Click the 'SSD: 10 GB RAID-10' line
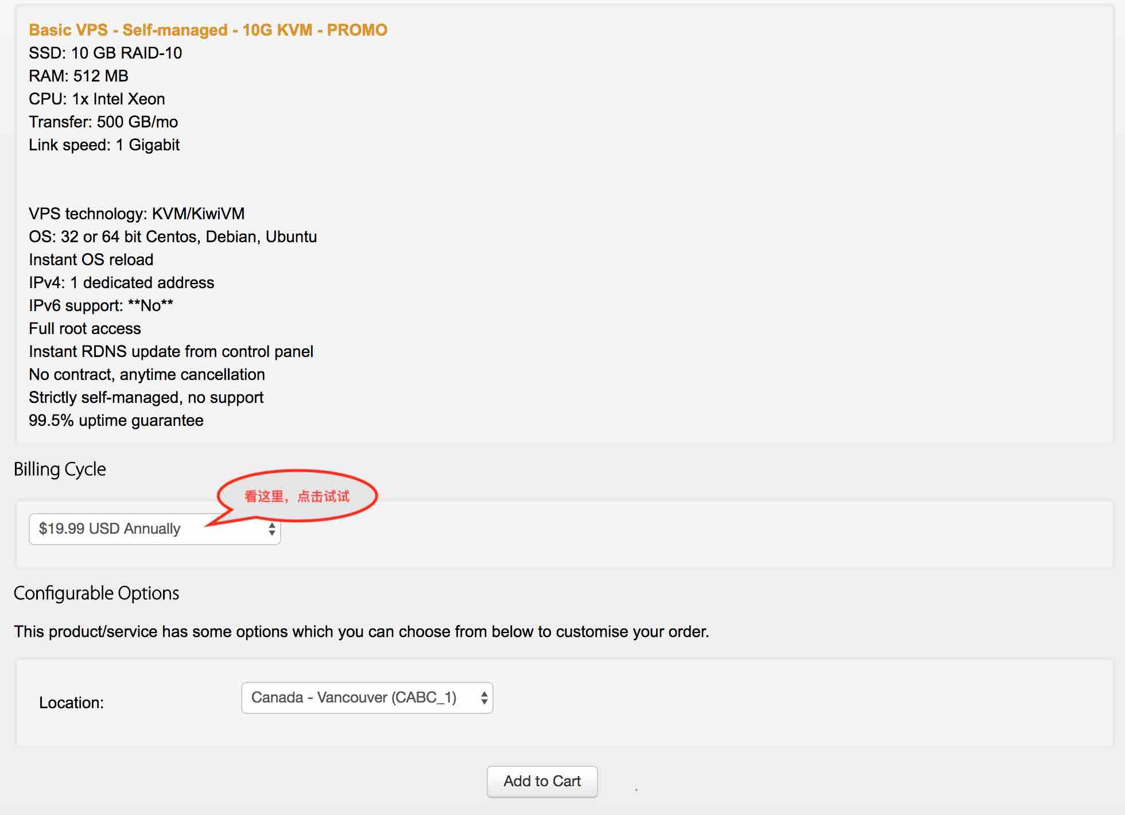 [105, 53]
